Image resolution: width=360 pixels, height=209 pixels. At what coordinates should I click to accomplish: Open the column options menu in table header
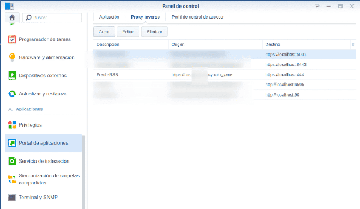(353, 45)
